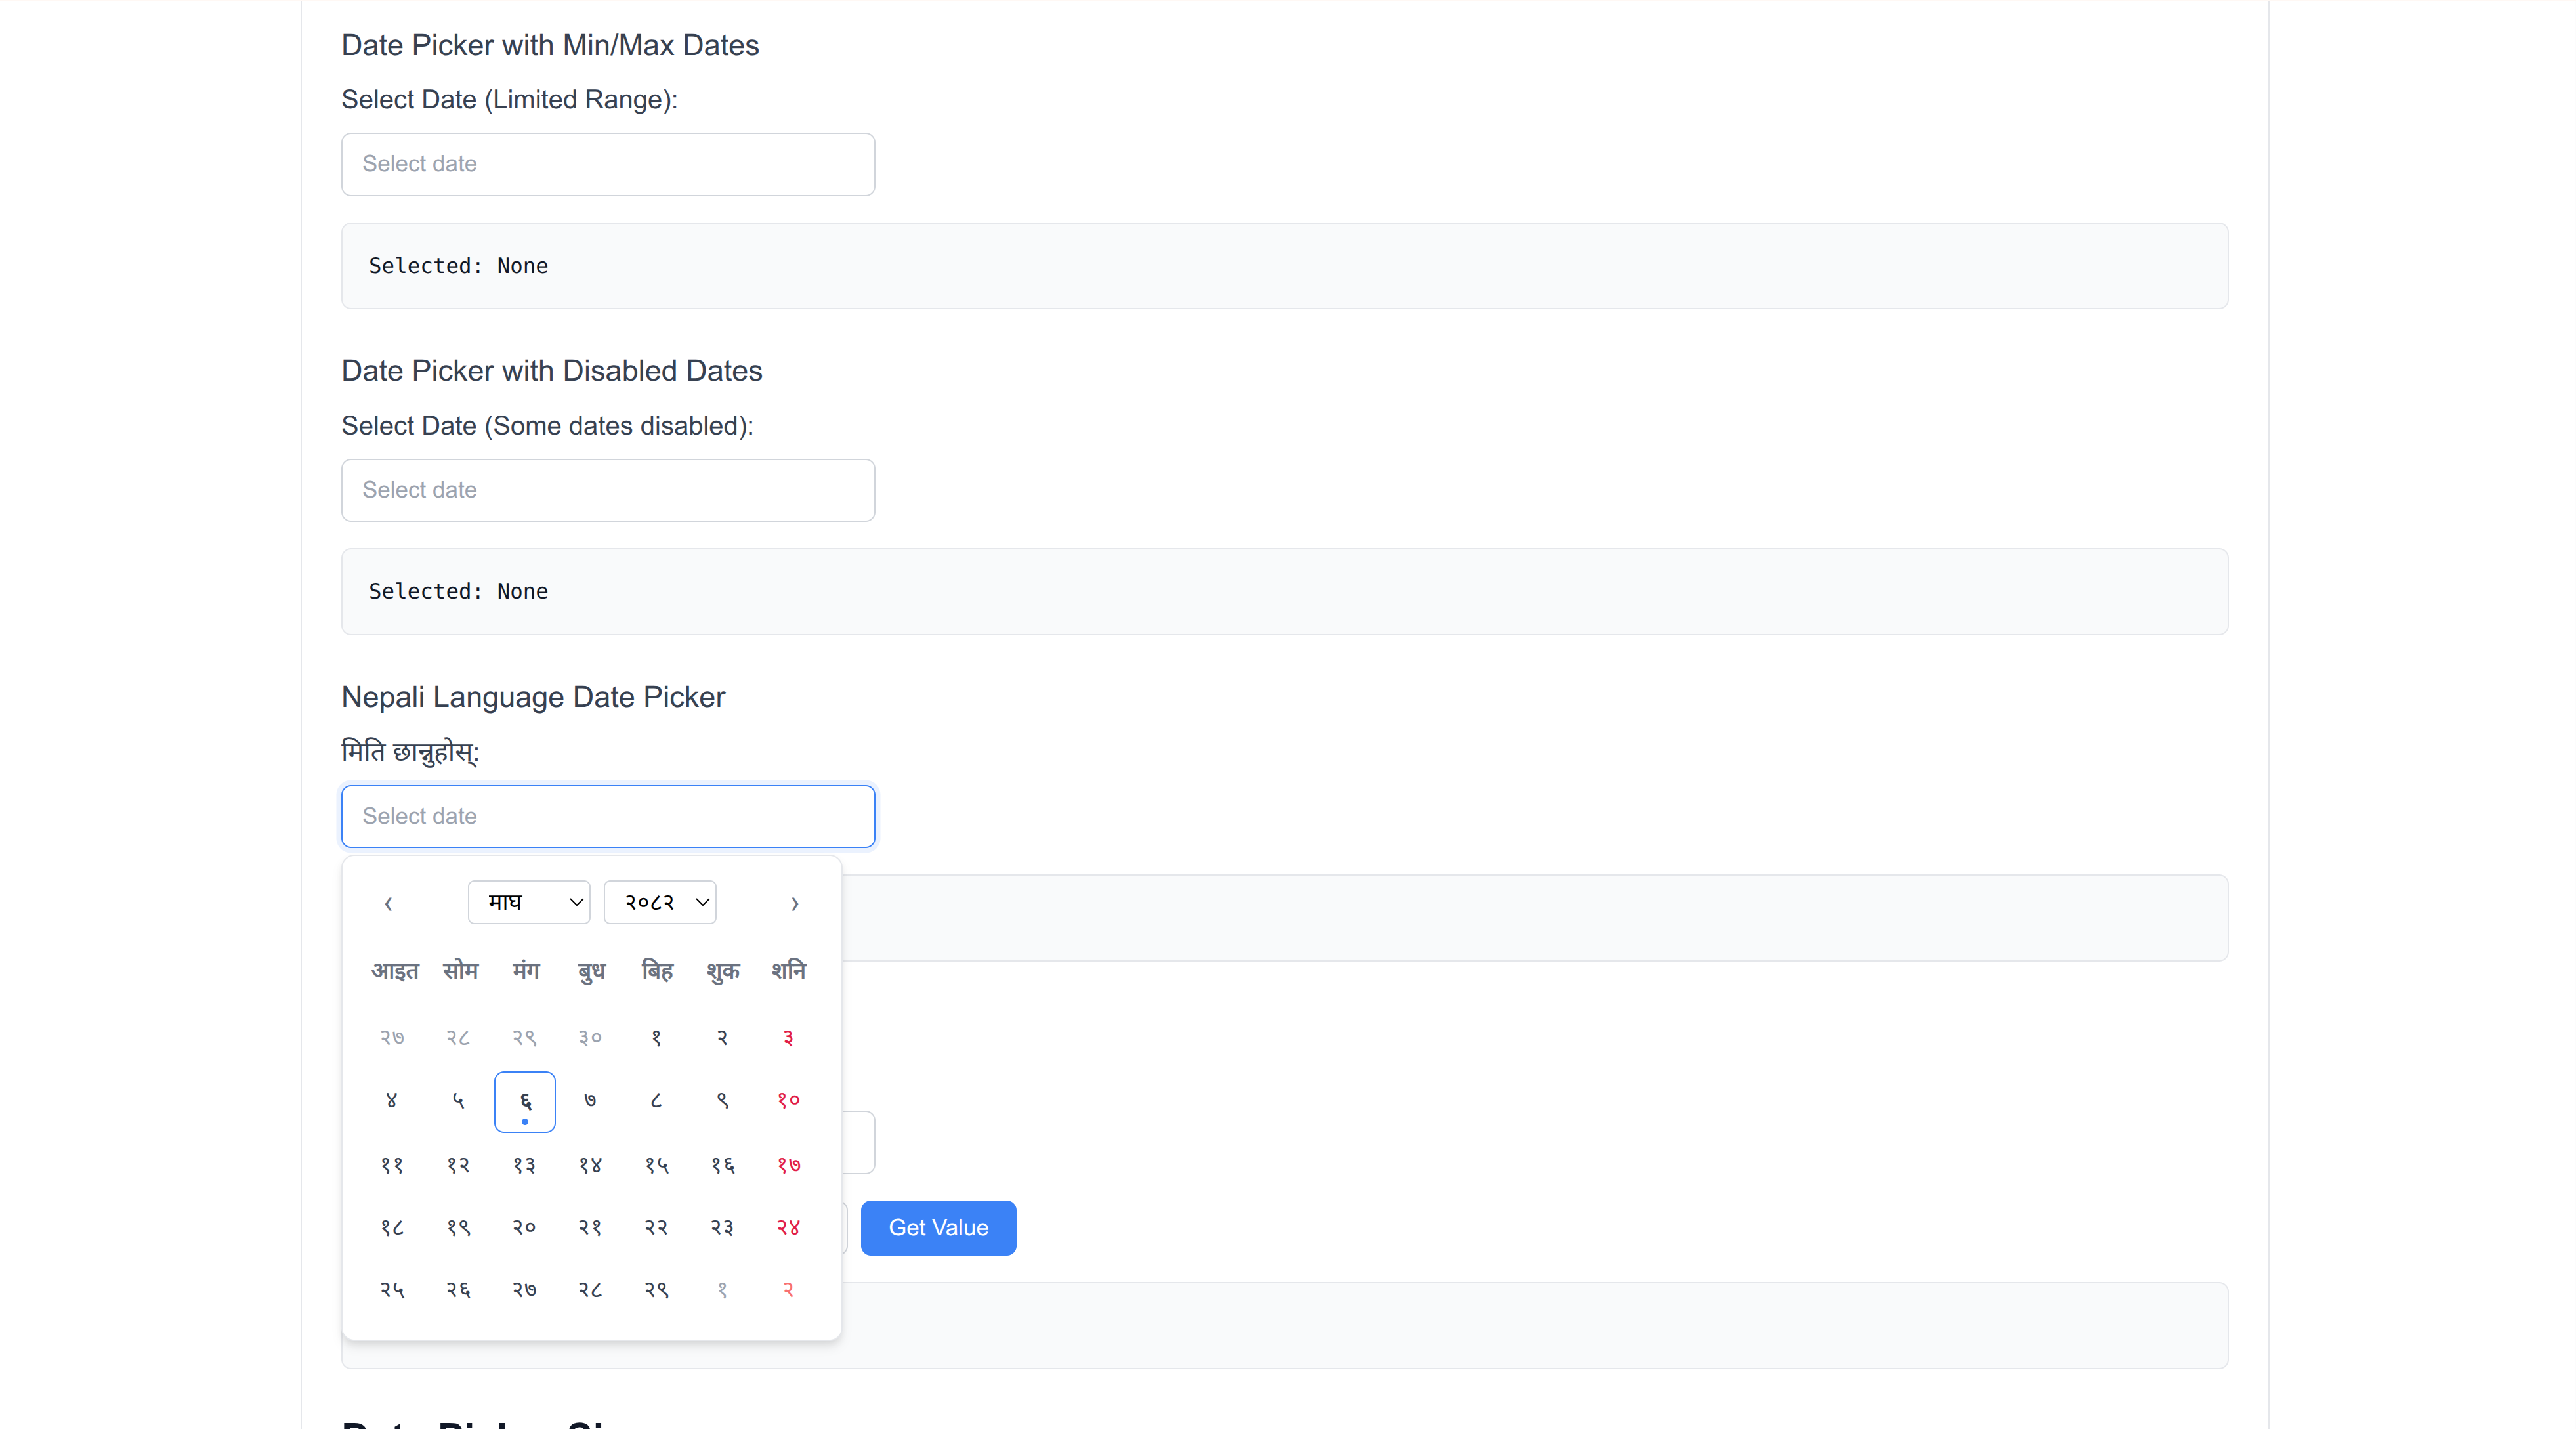Select date २९ in last row
Screen dimensions: 2576x1429
[x=656, y=1290]
